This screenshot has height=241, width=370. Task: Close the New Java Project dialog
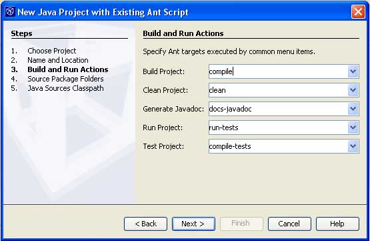358,11
